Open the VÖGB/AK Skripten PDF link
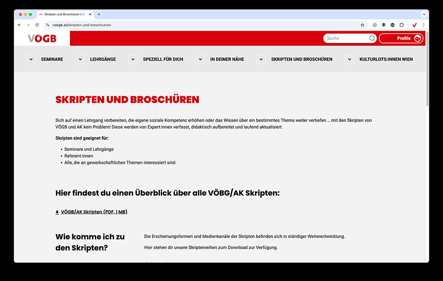443x281 pixels. [93, 212]
